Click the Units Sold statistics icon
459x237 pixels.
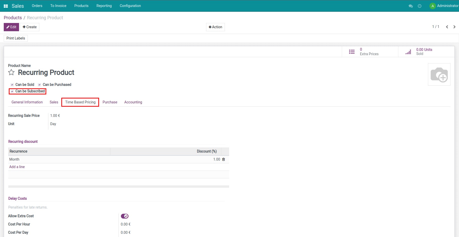[x=408, y=51]
